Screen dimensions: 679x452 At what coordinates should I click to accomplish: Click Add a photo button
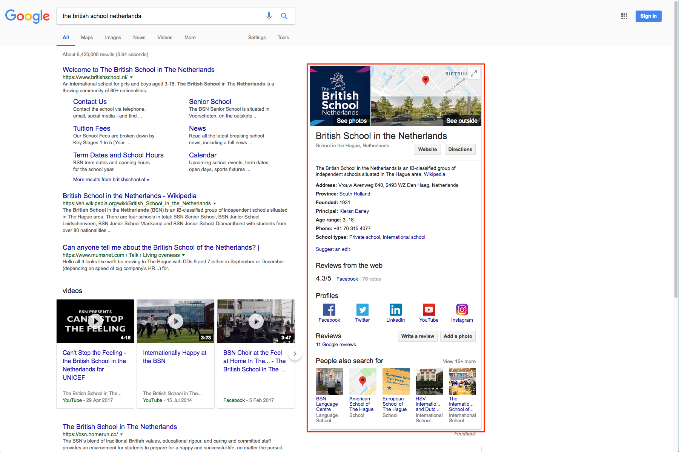click(x=458, y=336)
